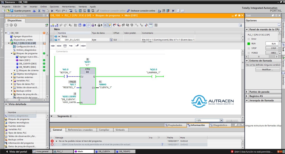
Task: Click the download to device icon
Action: point(80,11)
